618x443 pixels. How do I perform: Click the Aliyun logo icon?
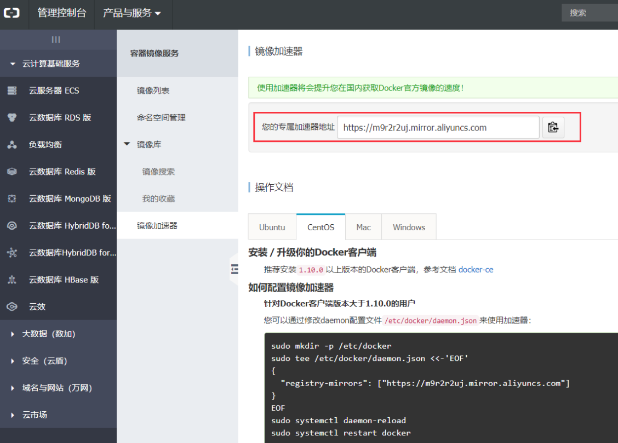pyautogui.click(x=12, y=13)
